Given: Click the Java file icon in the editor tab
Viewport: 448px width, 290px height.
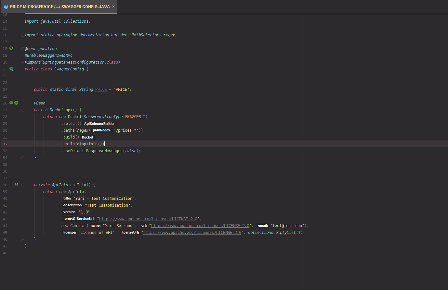Looking at the screenshot, I should 6,6.
